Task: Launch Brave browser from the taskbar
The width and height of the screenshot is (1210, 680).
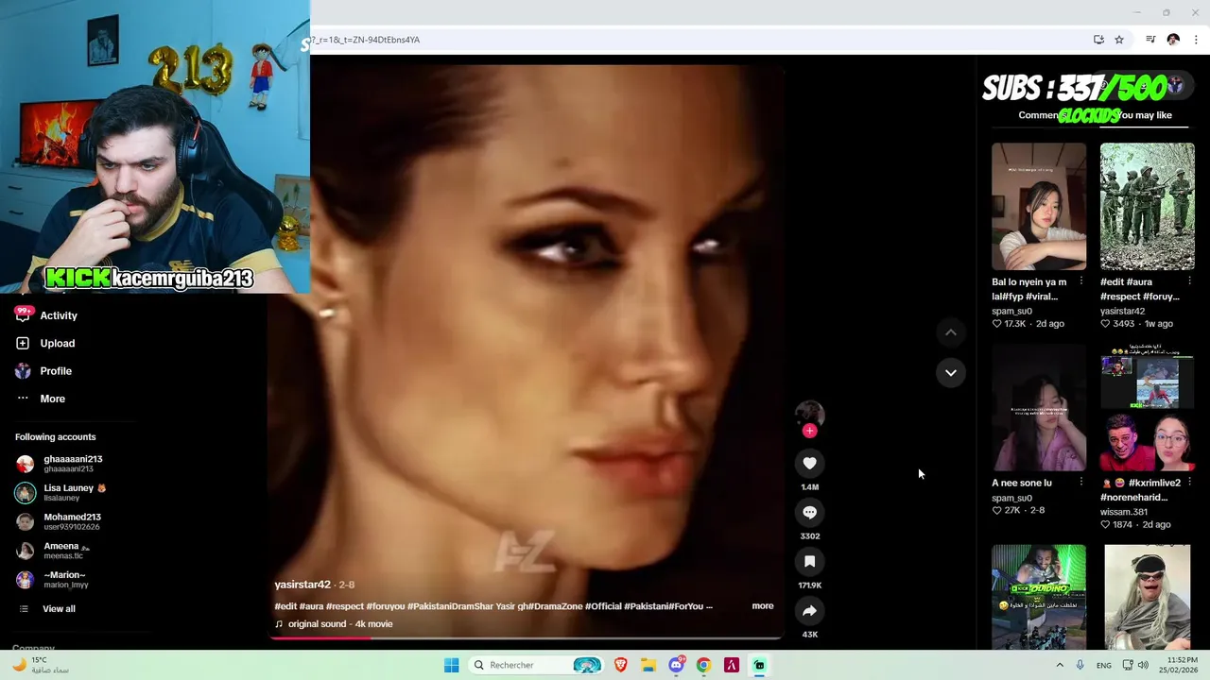Action: point(620,665)
